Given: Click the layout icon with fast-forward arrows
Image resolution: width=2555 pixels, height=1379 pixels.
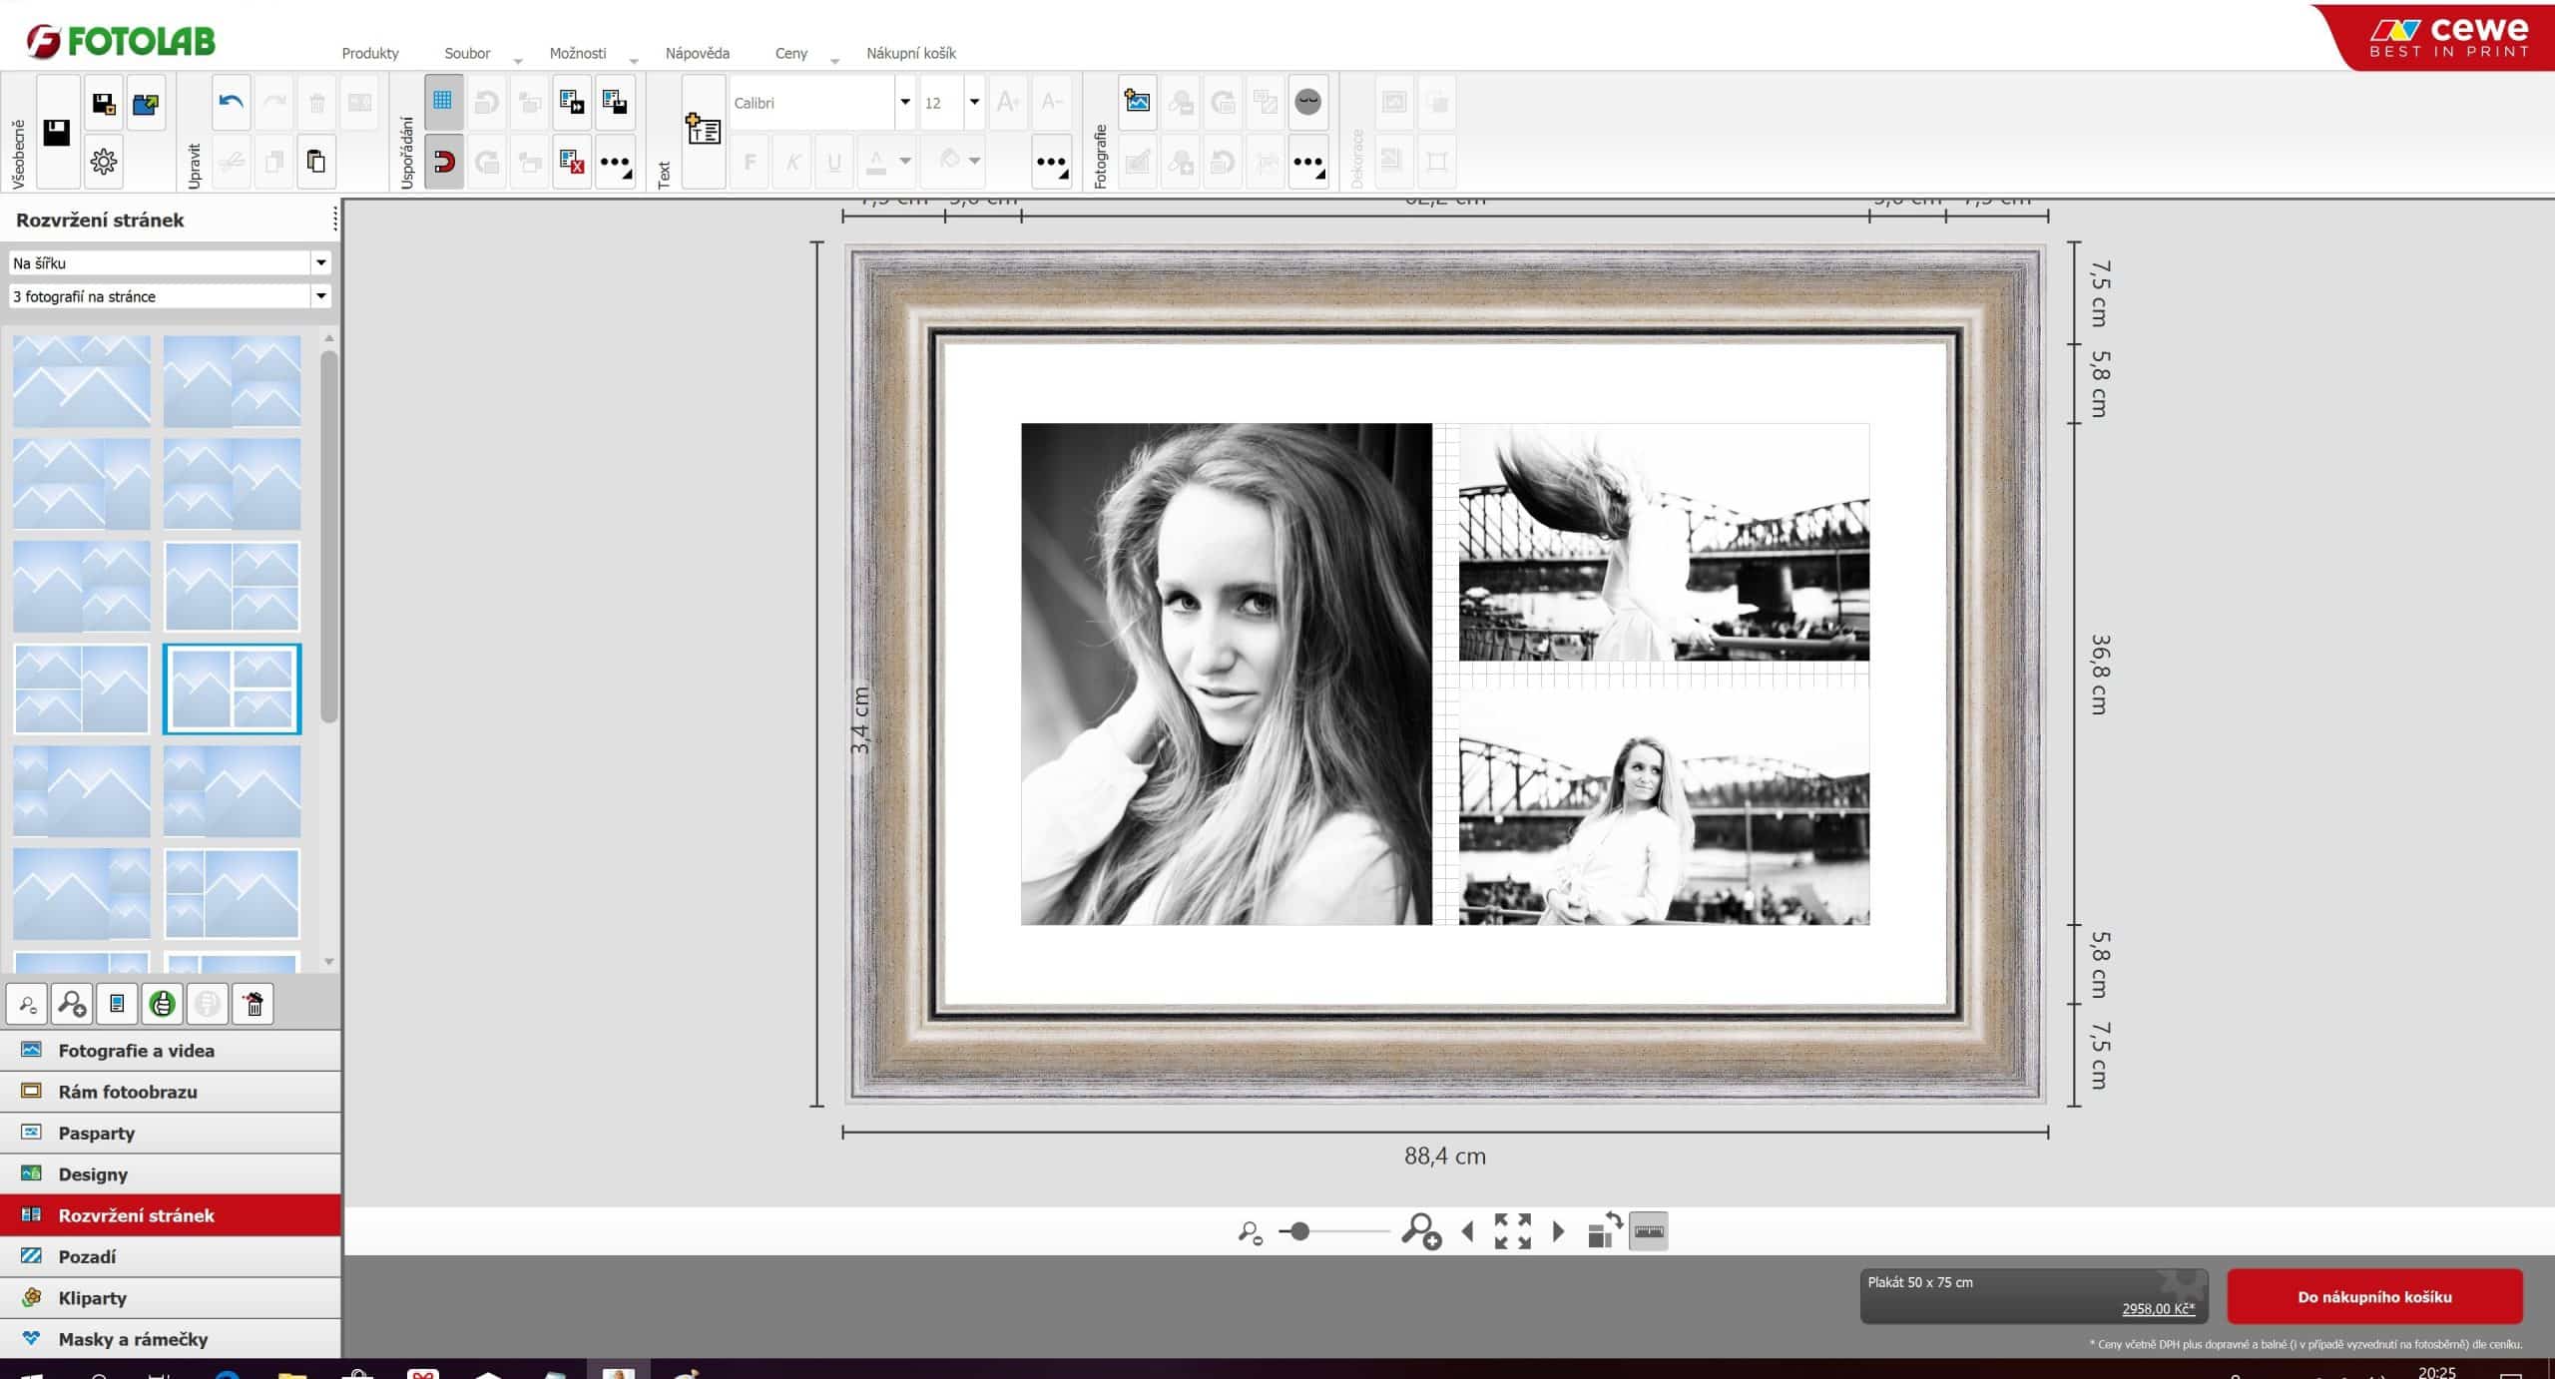Looking at the screenshot, I should tap(572, 102).
